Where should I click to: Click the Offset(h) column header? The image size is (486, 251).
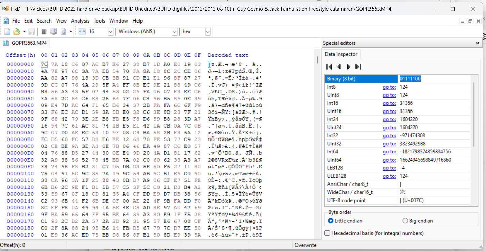(x=21, y=55)
